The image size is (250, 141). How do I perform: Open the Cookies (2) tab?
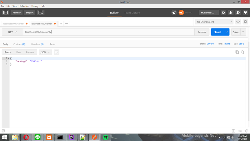coord(19,44)
